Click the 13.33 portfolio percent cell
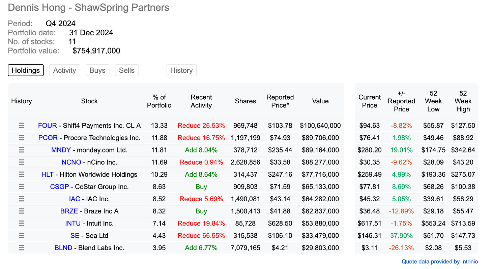 click(159, 126)
